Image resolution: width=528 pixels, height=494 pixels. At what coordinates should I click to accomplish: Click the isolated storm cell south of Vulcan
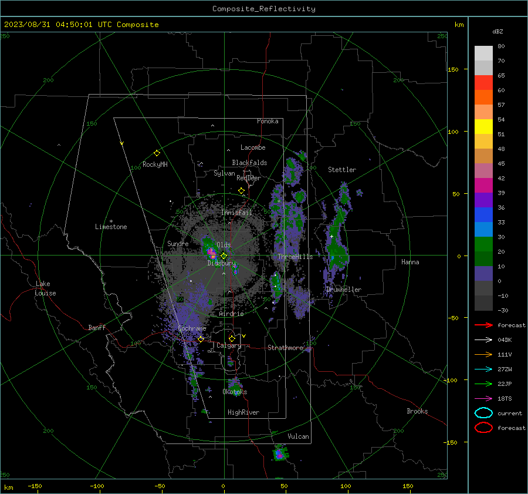(280, 453)
